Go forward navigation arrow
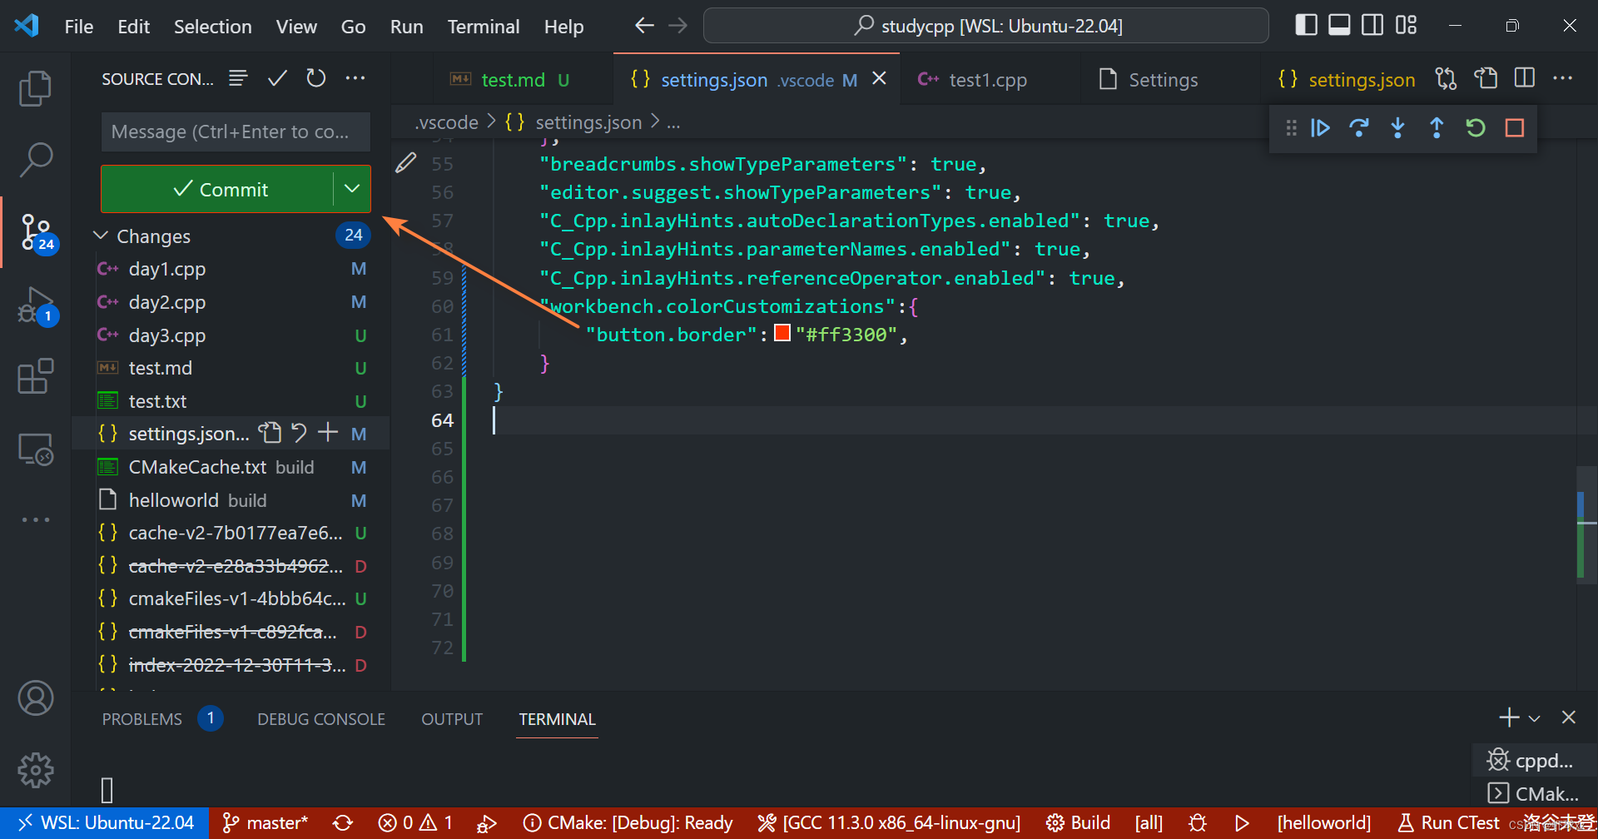This screenshot has width=1598, height=839. 678,26
